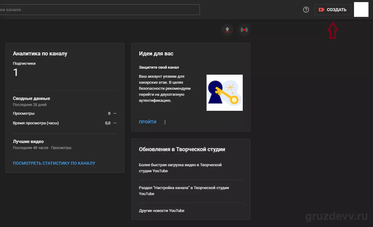Click the ПРОЙТИ link
Image resolution: width=373 pixels, height=227 pixels.
[148, 122]
